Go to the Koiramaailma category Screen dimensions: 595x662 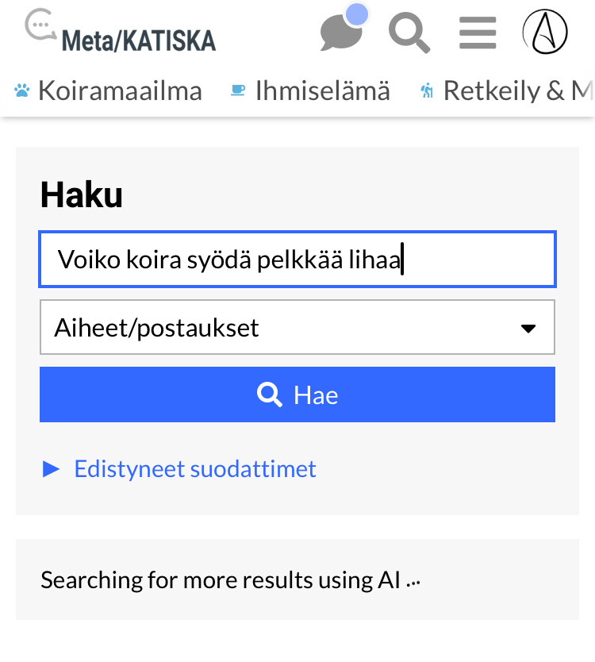[120, 91]
